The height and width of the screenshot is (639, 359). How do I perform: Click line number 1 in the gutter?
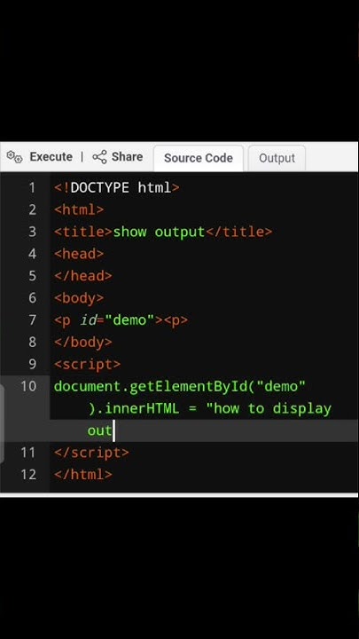[x=32, y=188]
